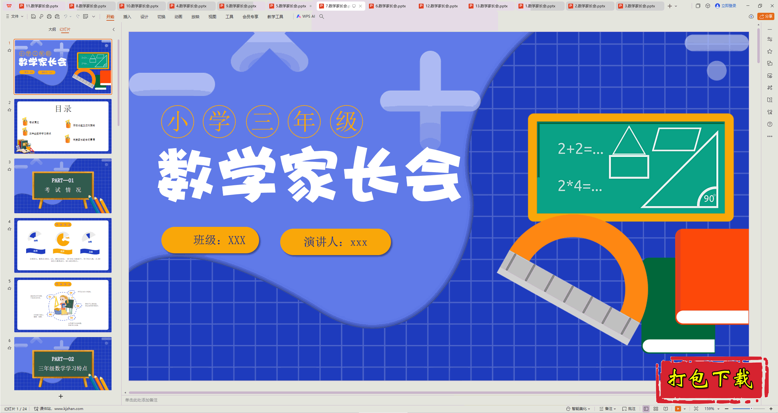
Task: Click the zoom out minus icon
Action: point(727,409)
